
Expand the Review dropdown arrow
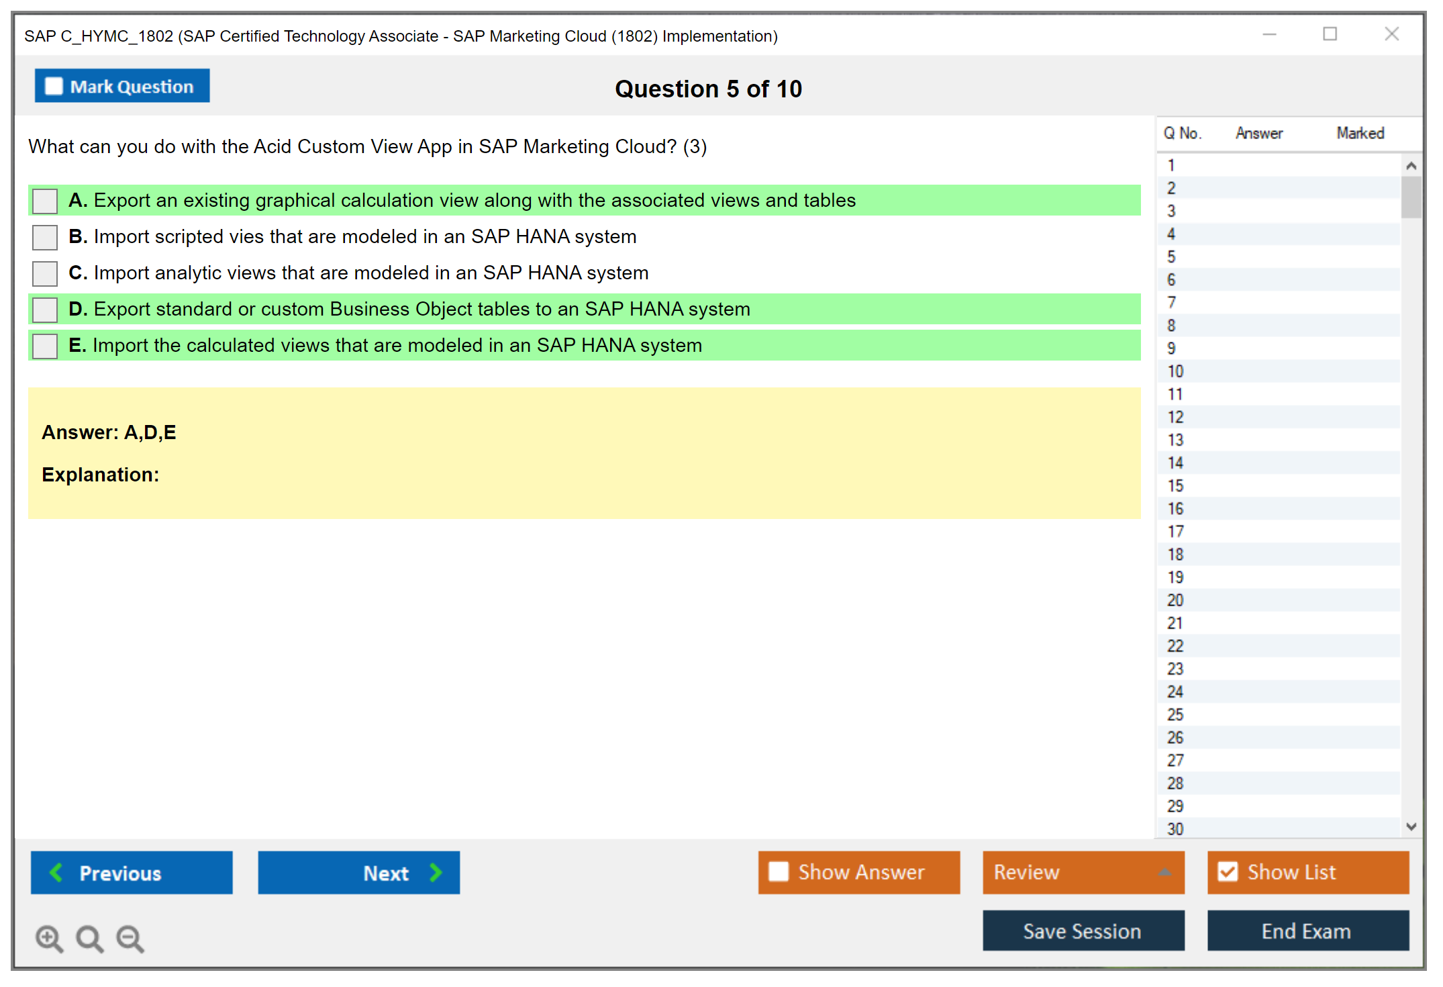[x=1164, y=872]
